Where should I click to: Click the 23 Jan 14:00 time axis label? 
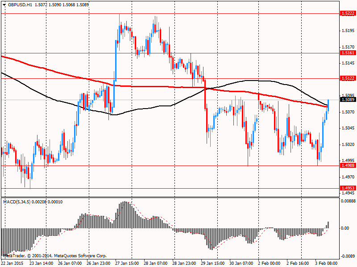[x=42, y=263]
